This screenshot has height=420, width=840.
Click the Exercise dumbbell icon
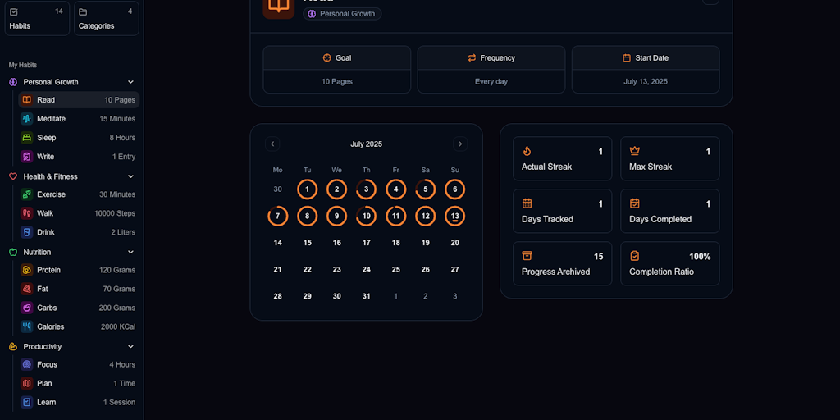point(27,194)
